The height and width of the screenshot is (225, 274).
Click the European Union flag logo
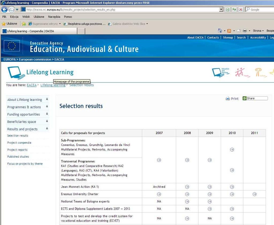pyautogui.click(x=12, y=46)
